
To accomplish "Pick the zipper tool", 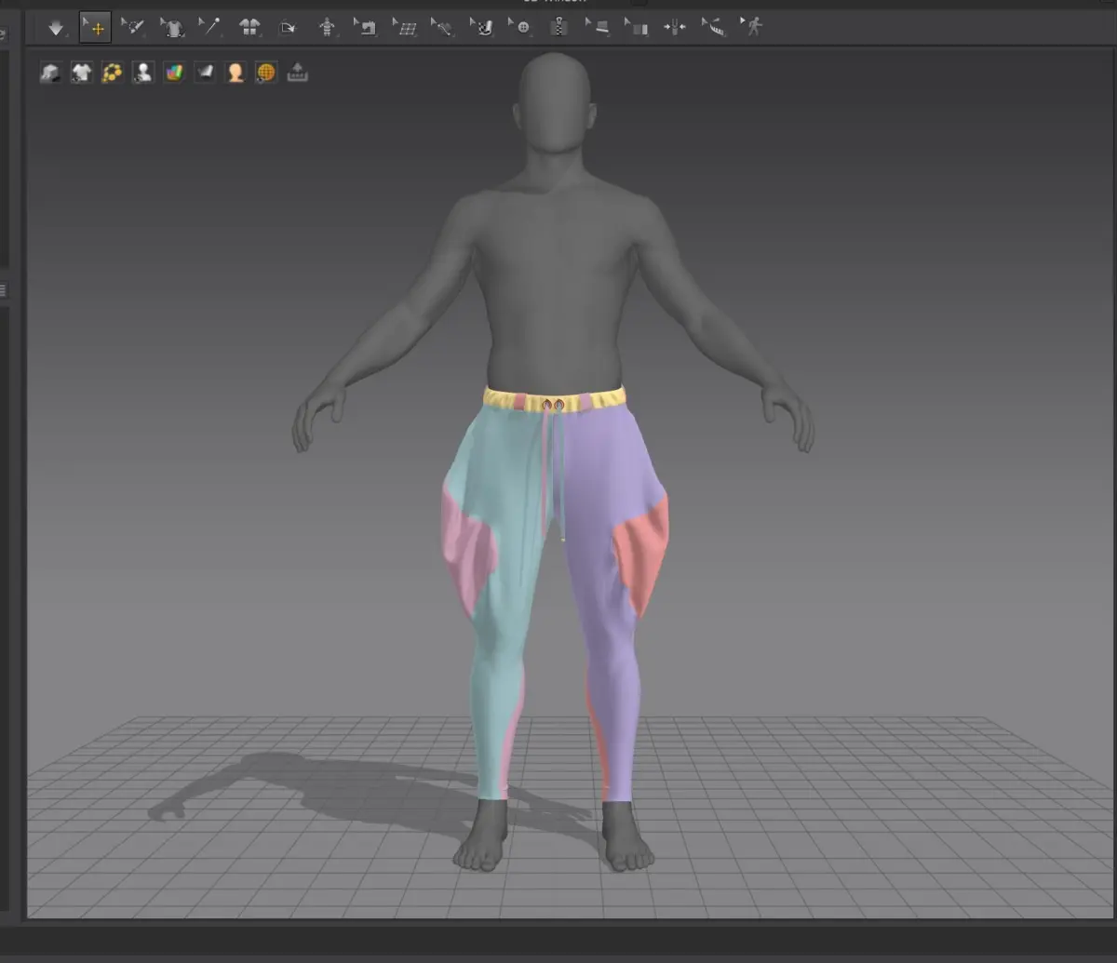I will coord(559,28).
